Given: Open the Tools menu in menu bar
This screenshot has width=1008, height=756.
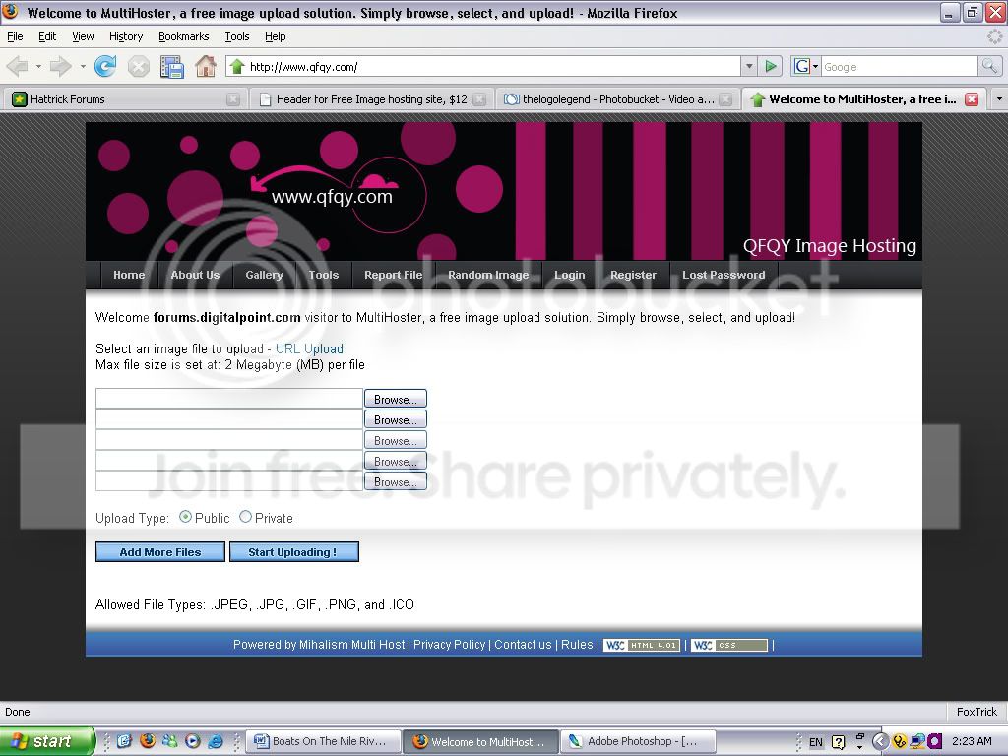Looking at the screenshot, I should pos(237,36).
